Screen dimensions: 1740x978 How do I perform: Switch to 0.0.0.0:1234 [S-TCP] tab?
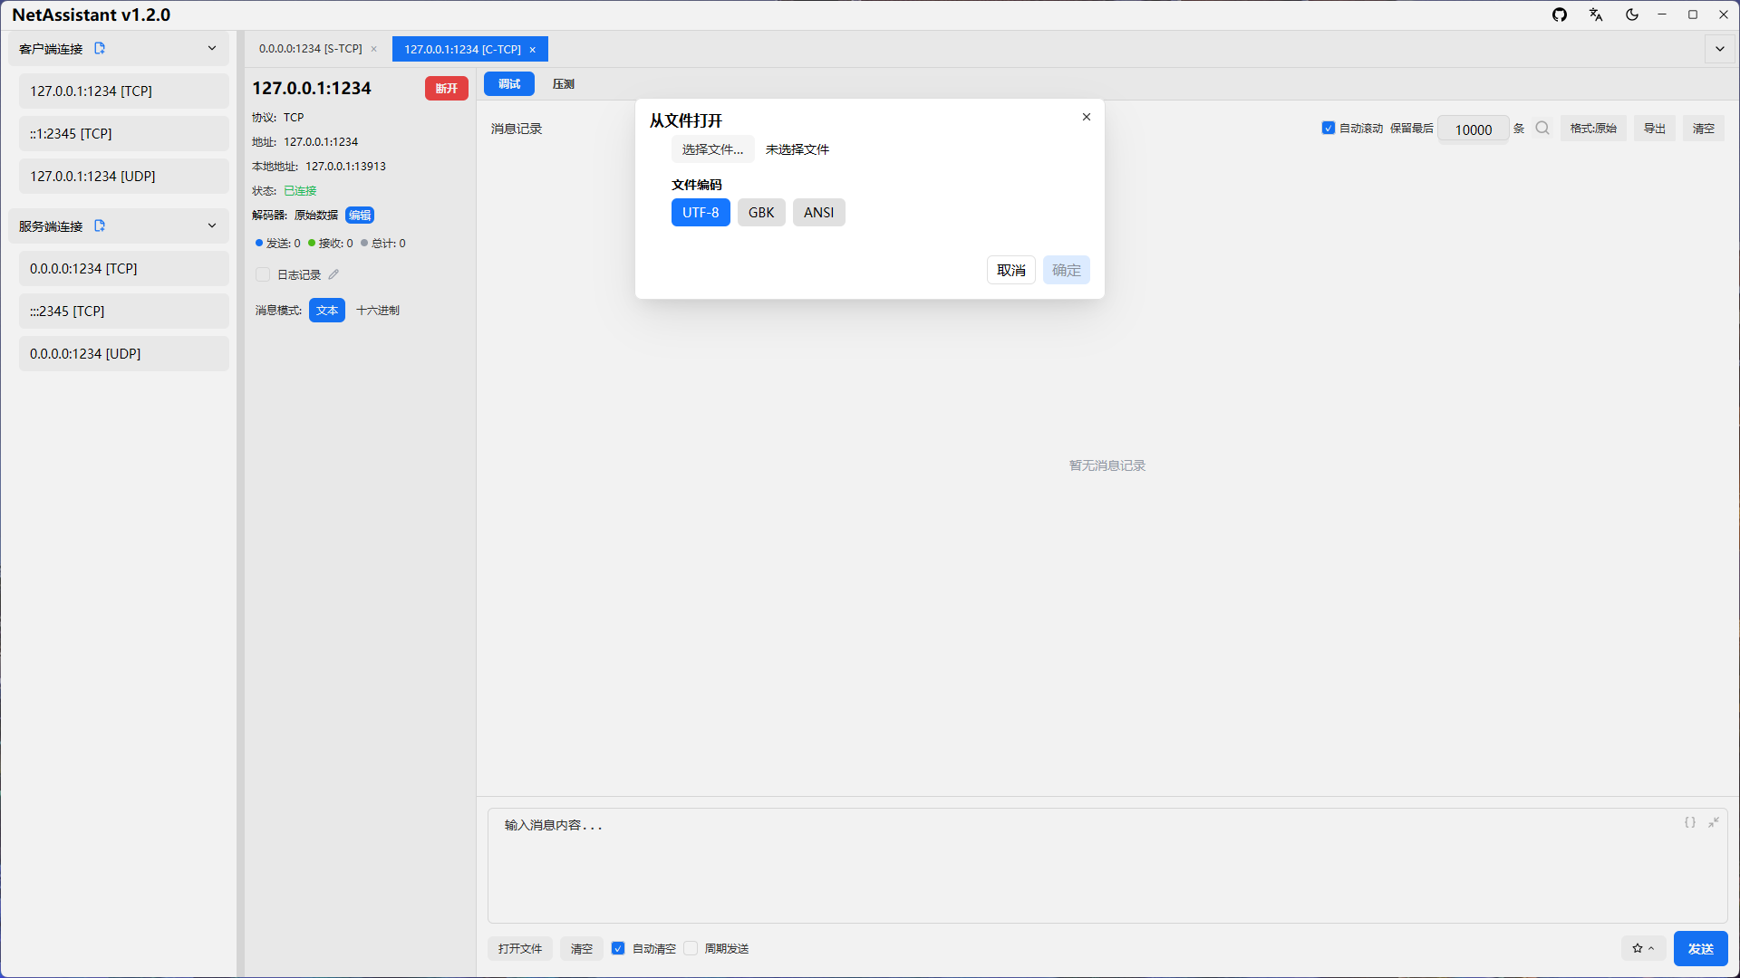point(310,49)
